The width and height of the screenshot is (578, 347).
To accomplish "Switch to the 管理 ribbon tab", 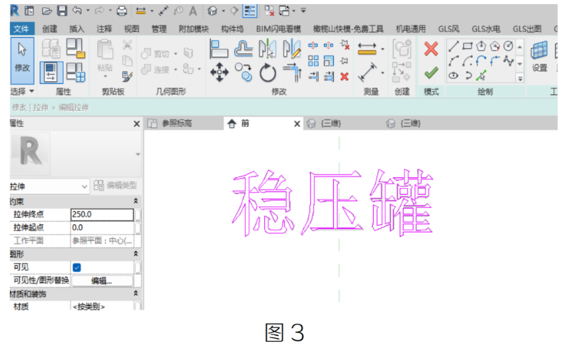I will [159, 29].
